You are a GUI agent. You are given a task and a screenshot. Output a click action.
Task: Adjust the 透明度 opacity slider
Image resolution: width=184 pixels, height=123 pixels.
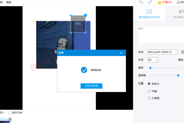178,76
